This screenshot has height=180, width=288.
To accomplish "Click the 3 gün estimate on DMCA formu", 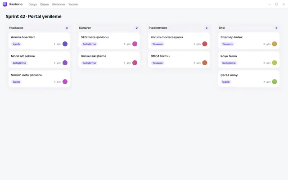I will (197, 63).
